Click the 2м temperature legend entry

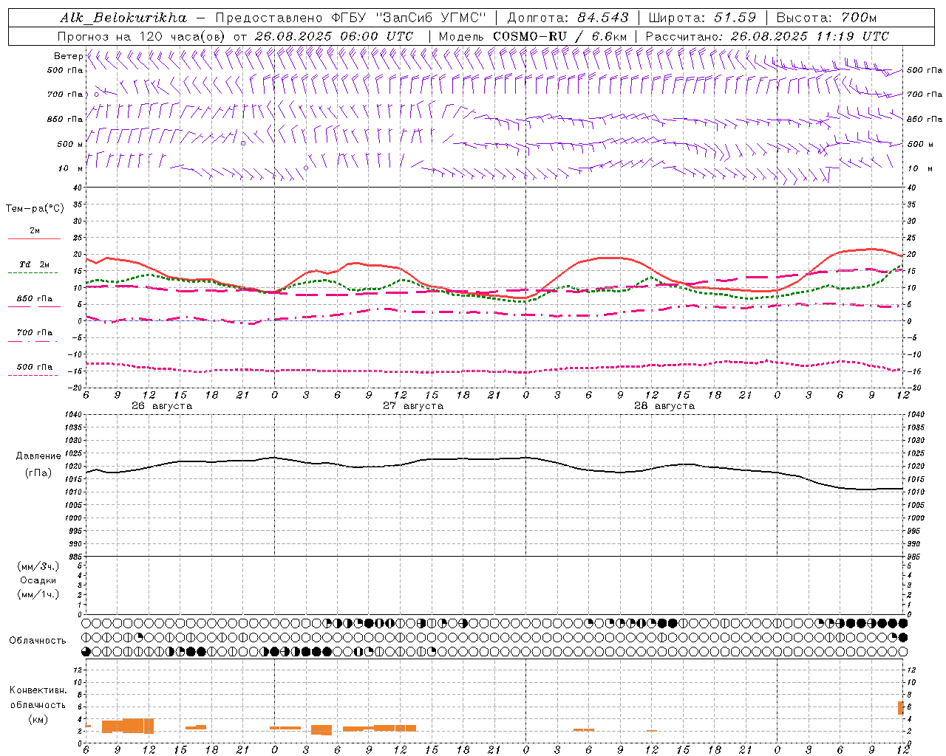(35, 230)
